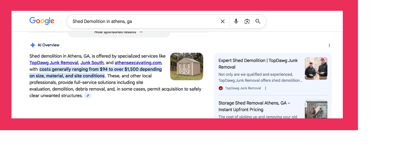Click the source link chip after the paragraph

pyautogui.click(x=88, y=96)
